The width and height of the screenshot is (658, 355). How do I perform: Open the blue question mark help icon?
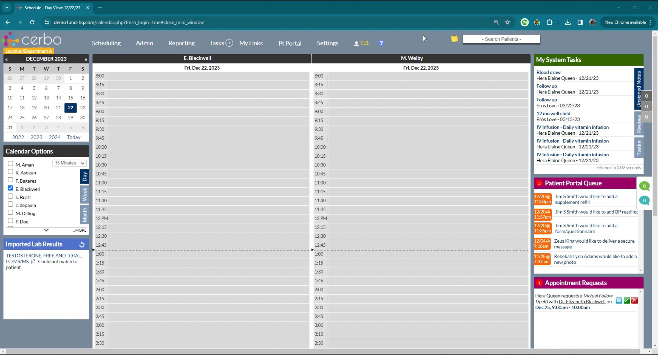[381, 43]
